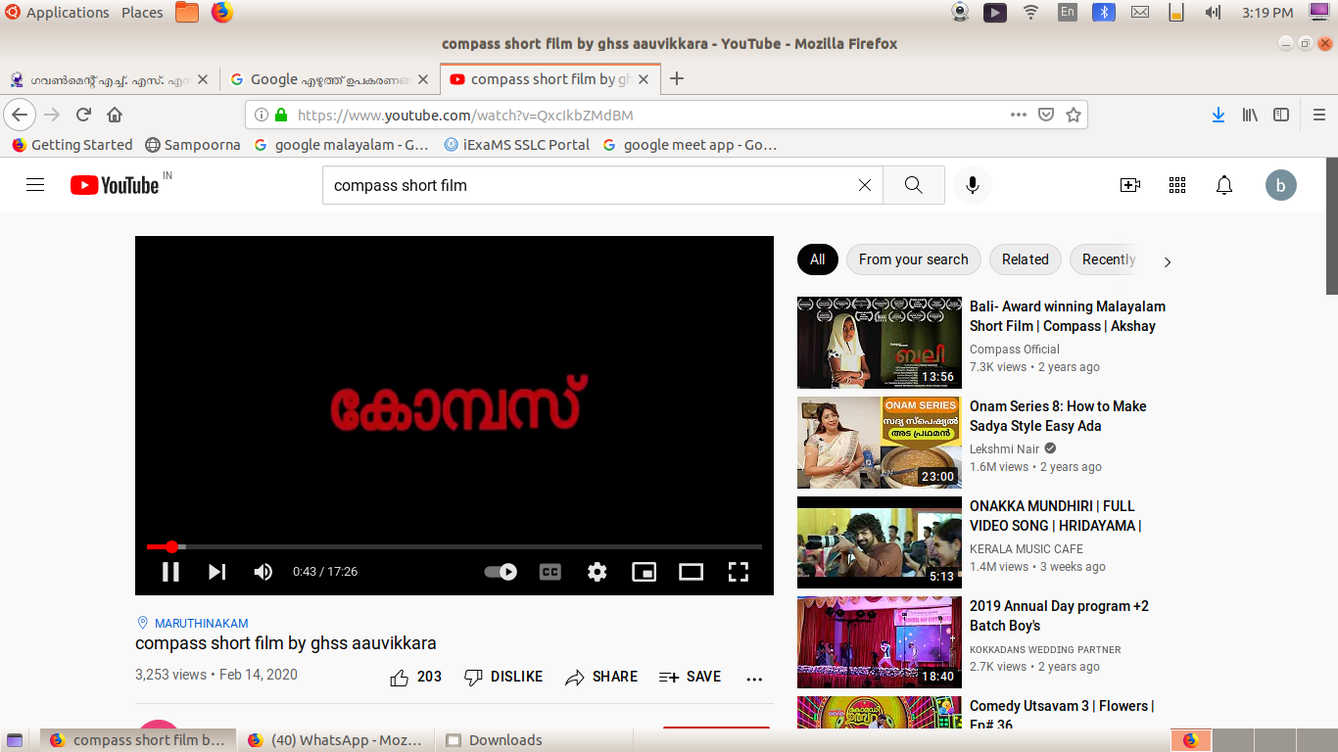1338x752 pixels.
Task: Like the video with thumbs up
Action: (x=400, y=678)
